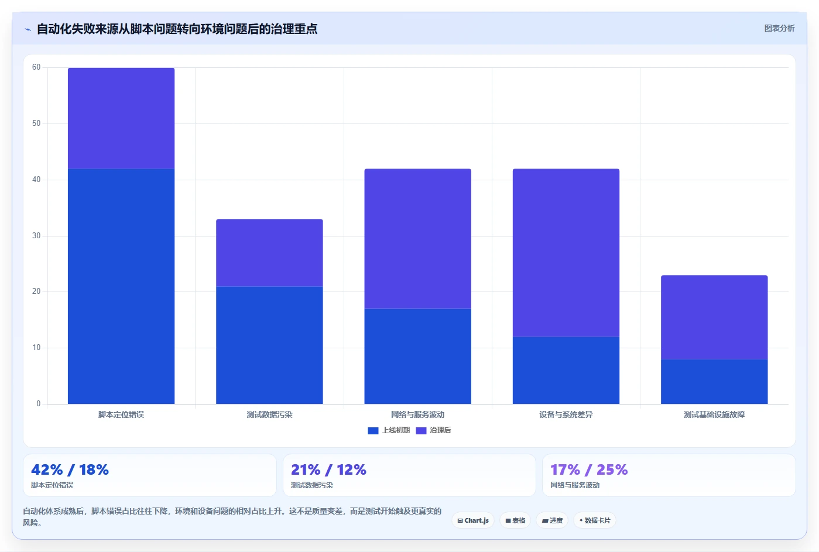
Task: Click the y-axis tick label 60
Action: (x=36, y=67)
